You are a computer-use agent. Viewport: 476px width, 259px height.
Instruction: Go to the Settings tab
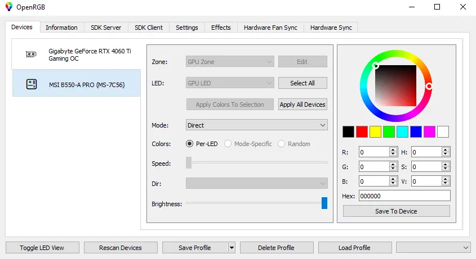point(187,28)
